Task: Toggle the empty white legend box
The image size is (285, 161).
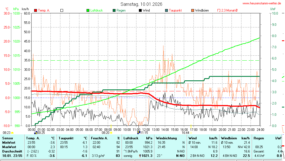Action: click(62, 10)
